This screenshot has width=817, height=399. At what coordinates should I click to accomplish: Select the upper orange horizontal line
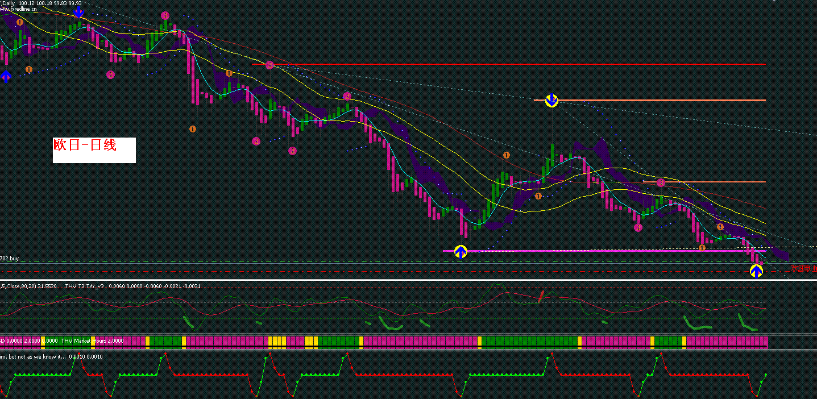coord(650,100)
